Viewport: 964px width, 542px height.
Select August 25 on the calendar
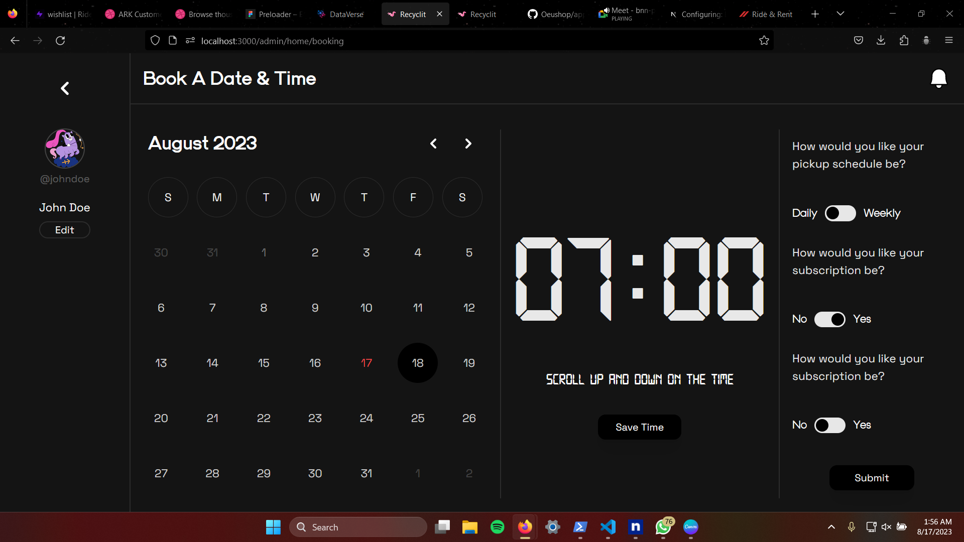(x=418, y=418)
